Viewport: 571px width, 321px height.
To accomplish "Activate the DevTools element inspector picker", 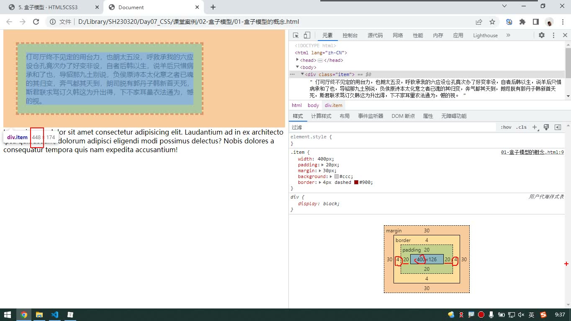I will pos(296,36).
